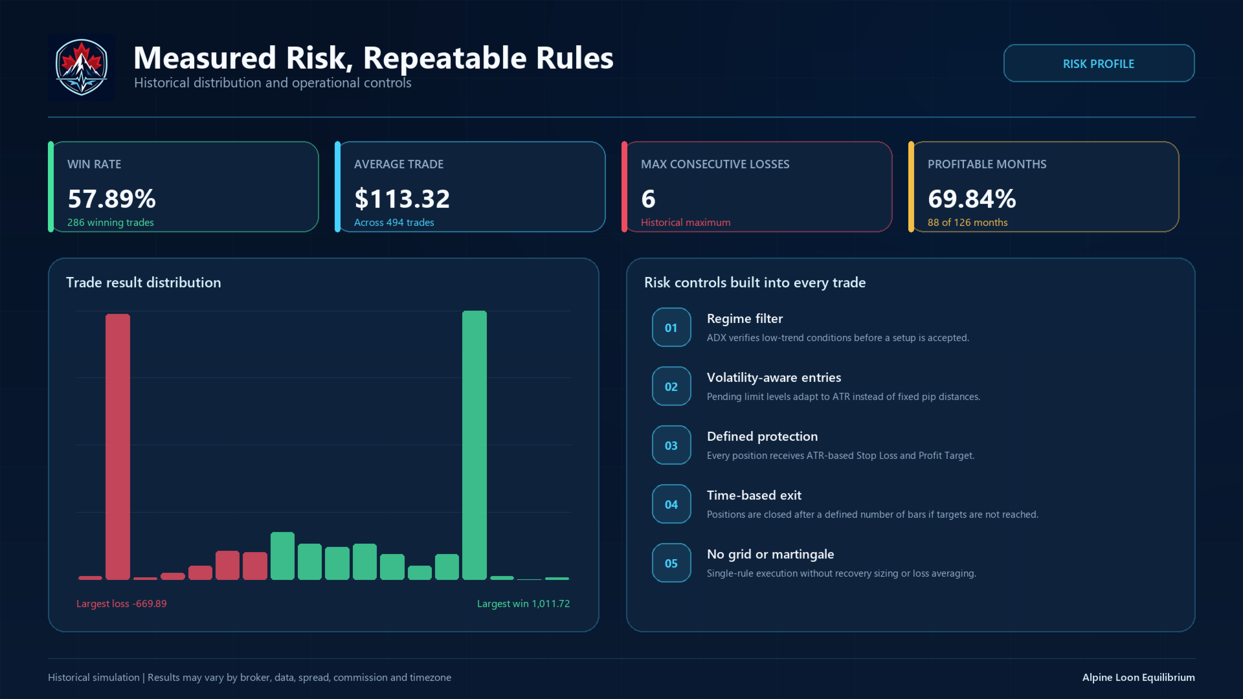The height and width of the screenshot is (699, 1243).
Task: Click 'Risk controls built into every trade' heading
Action: tap(755, 282)
